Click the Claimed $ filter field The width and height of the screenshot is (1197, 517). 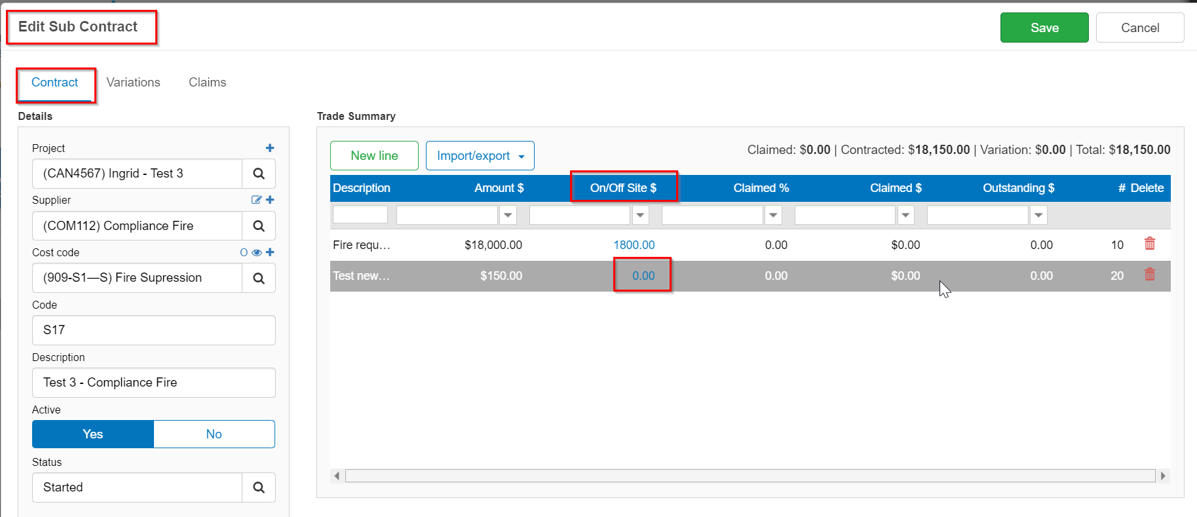(845, 215)
